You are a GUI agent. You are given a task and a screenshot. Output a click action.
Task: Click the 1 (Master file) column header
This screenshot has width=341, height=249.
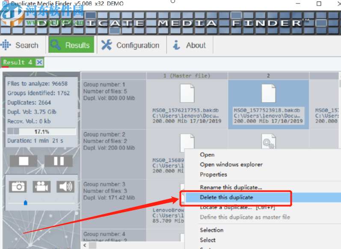click(x=187, y=76)
